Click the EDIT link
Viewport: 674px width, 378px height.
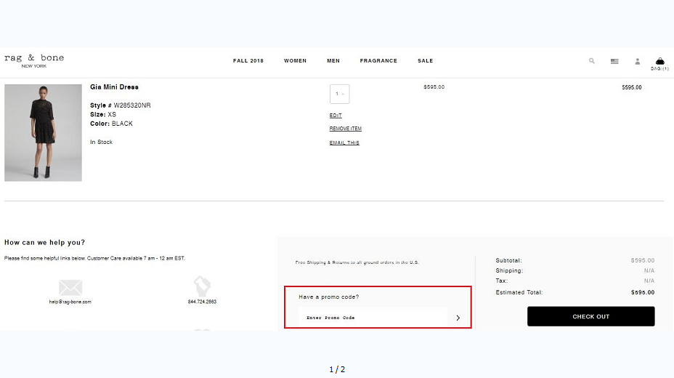click(336, 116)
